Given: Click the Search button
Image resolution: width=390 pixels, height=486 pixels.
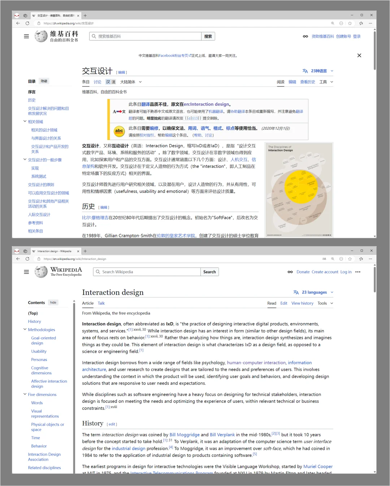Looking at the screenshot, I should 209,272.
